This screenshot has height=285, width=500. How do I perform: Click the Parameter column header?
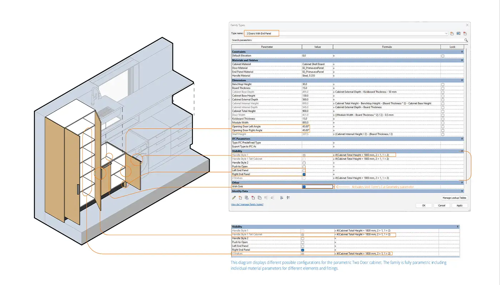267,47
